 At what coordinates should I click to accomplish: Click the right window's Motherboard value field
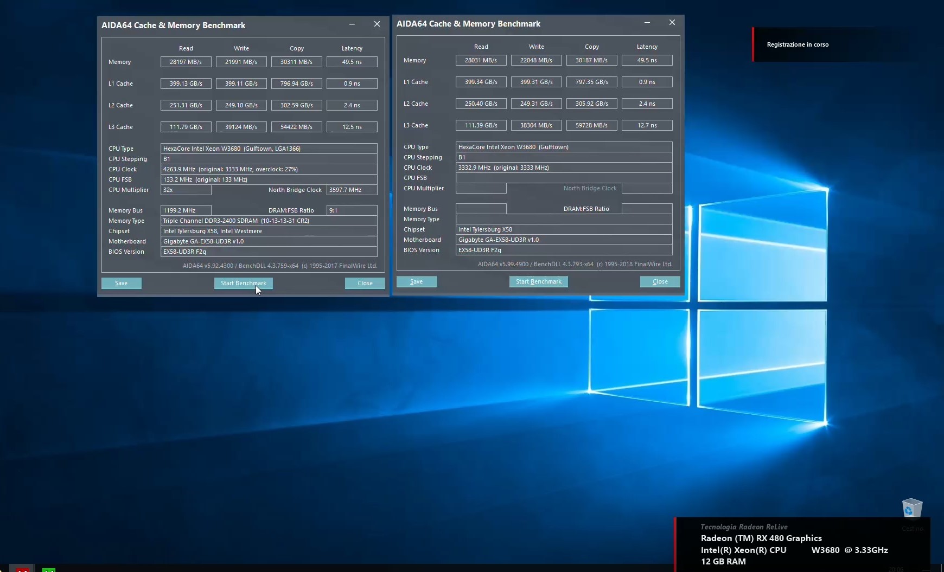pos(564,240)
